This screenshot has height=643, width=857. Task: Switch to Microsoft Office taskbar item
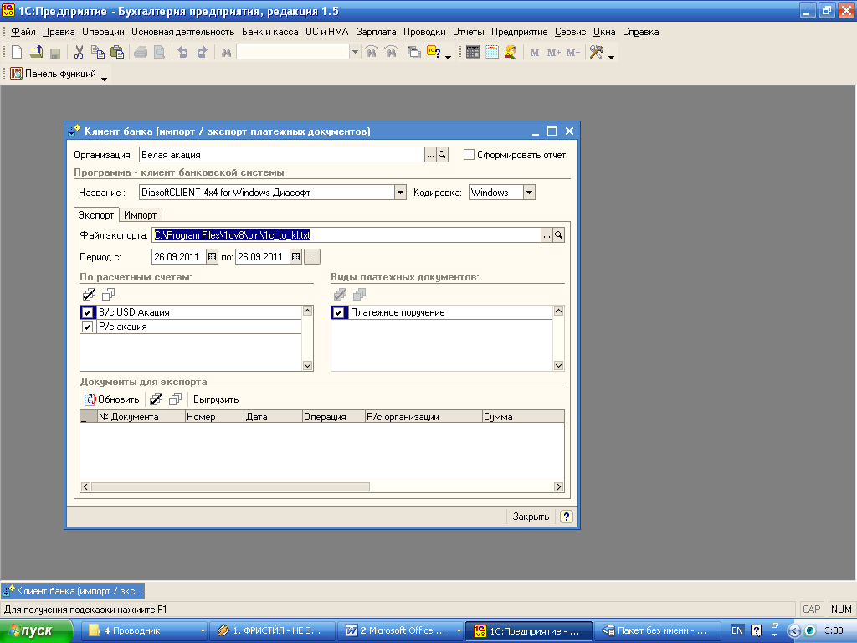point(402,630)
